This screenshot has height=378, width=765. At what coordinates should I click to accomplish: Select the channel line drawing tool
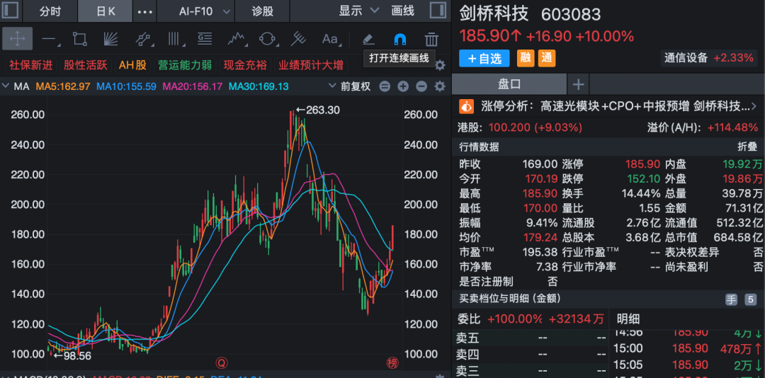pos(142,38)
